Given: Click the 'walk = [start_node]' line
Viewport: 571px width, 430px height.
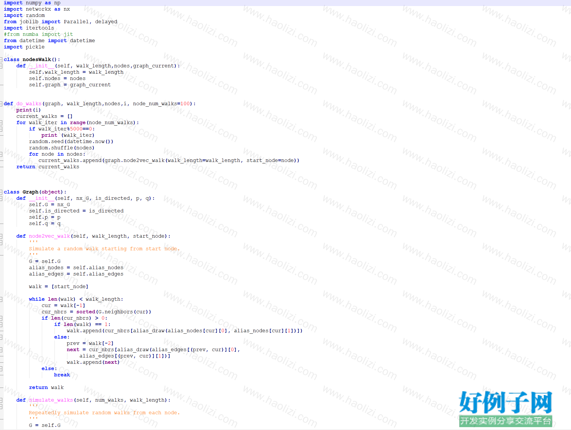Looking at the screenshot, I should coord(59,287).
